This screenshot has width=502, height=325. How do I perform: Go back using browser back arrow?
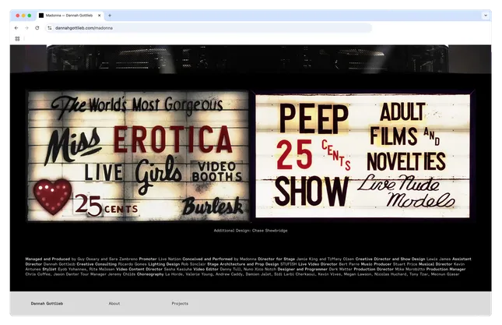(x=16, y=28)
